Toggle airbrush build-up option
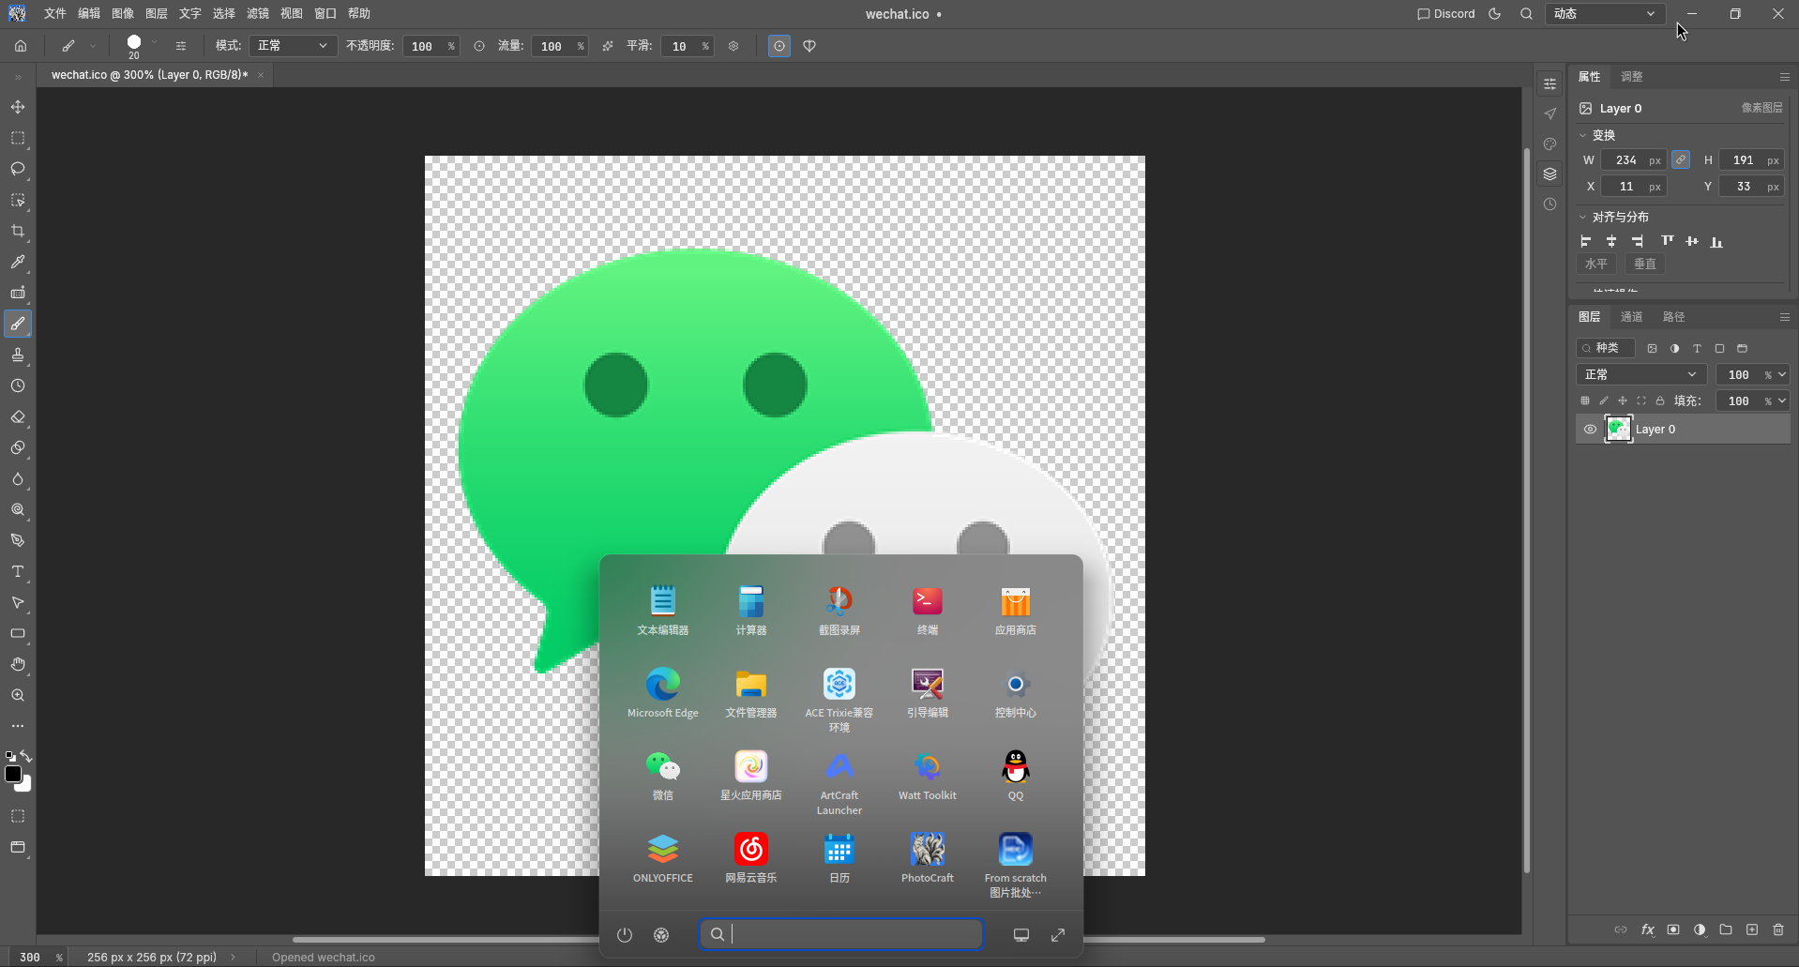The height and width of the screenshot is (967, 1799). tap(608, 46)
